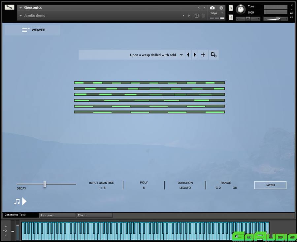The image size is (297, 242).
Task: Change Duration value LEGATO
Action: [185, 188]
